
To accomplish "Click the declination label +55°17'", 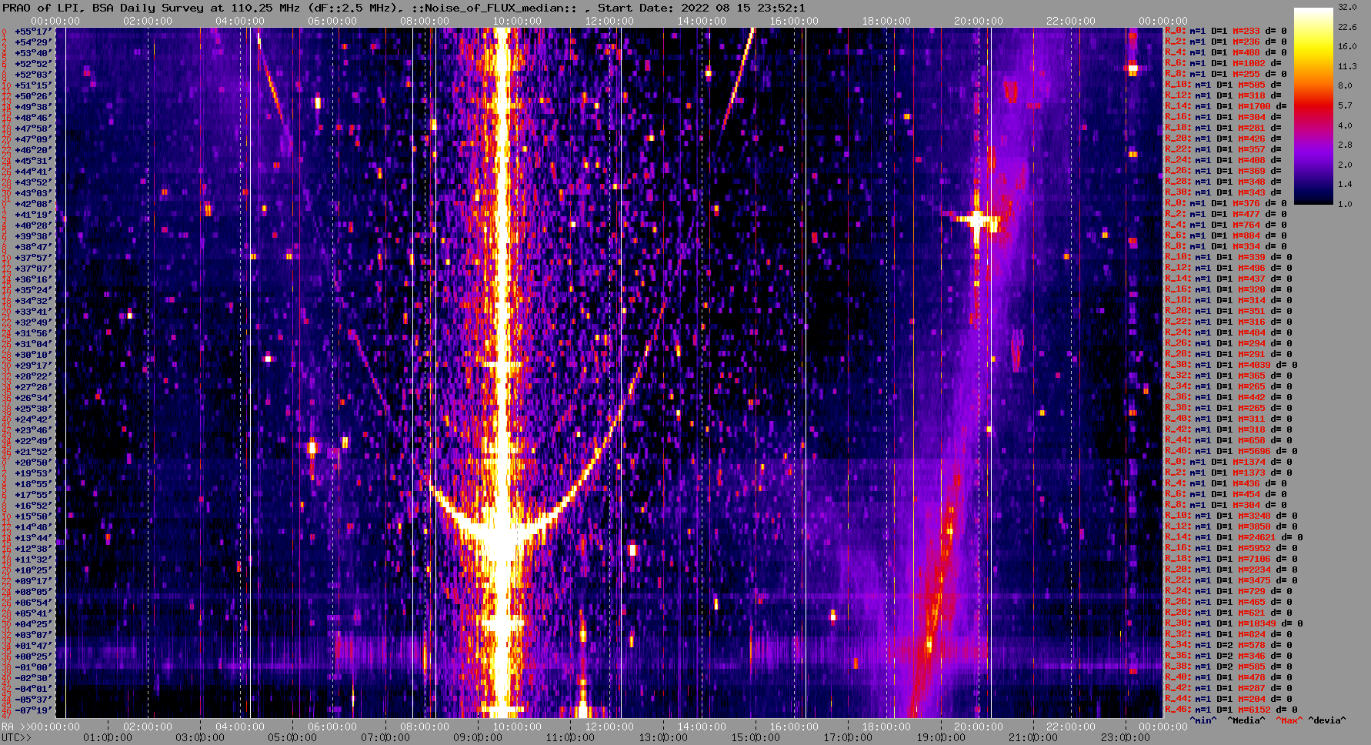I will click(x=32, y=32).
